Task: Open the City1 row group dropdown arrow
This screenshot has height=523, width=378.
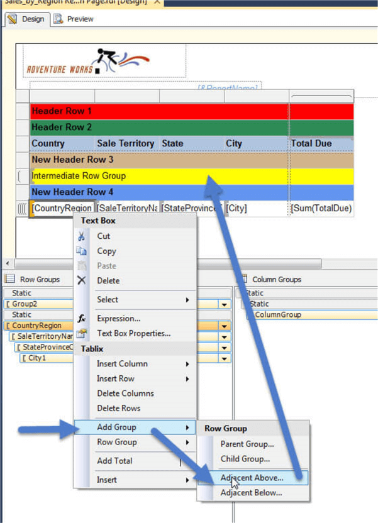Action: pyautogui.click(x=224, y=358)
